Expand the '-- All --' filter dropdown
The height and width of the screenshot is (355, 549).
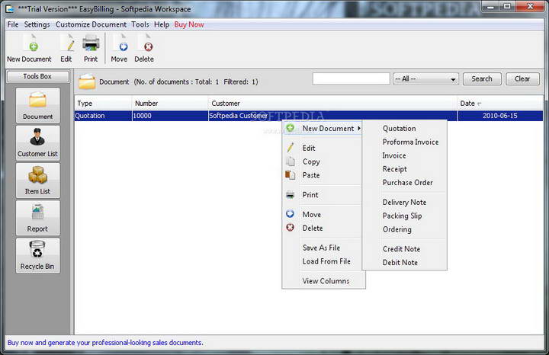click(x=425, y=79)
